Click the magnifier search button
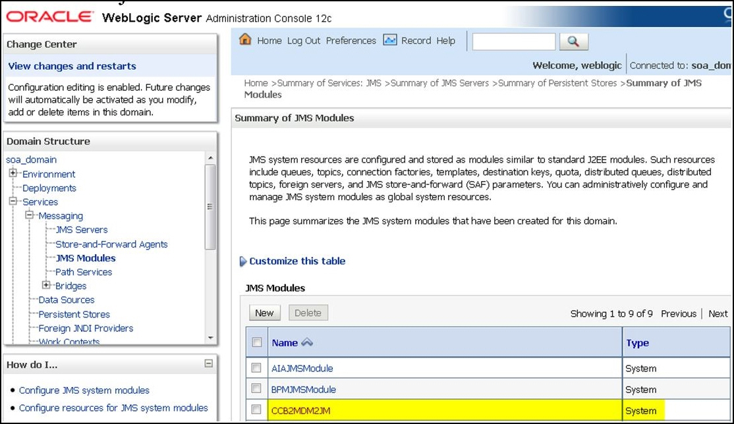This screenshot has width=734, height=424. (573, 41)
